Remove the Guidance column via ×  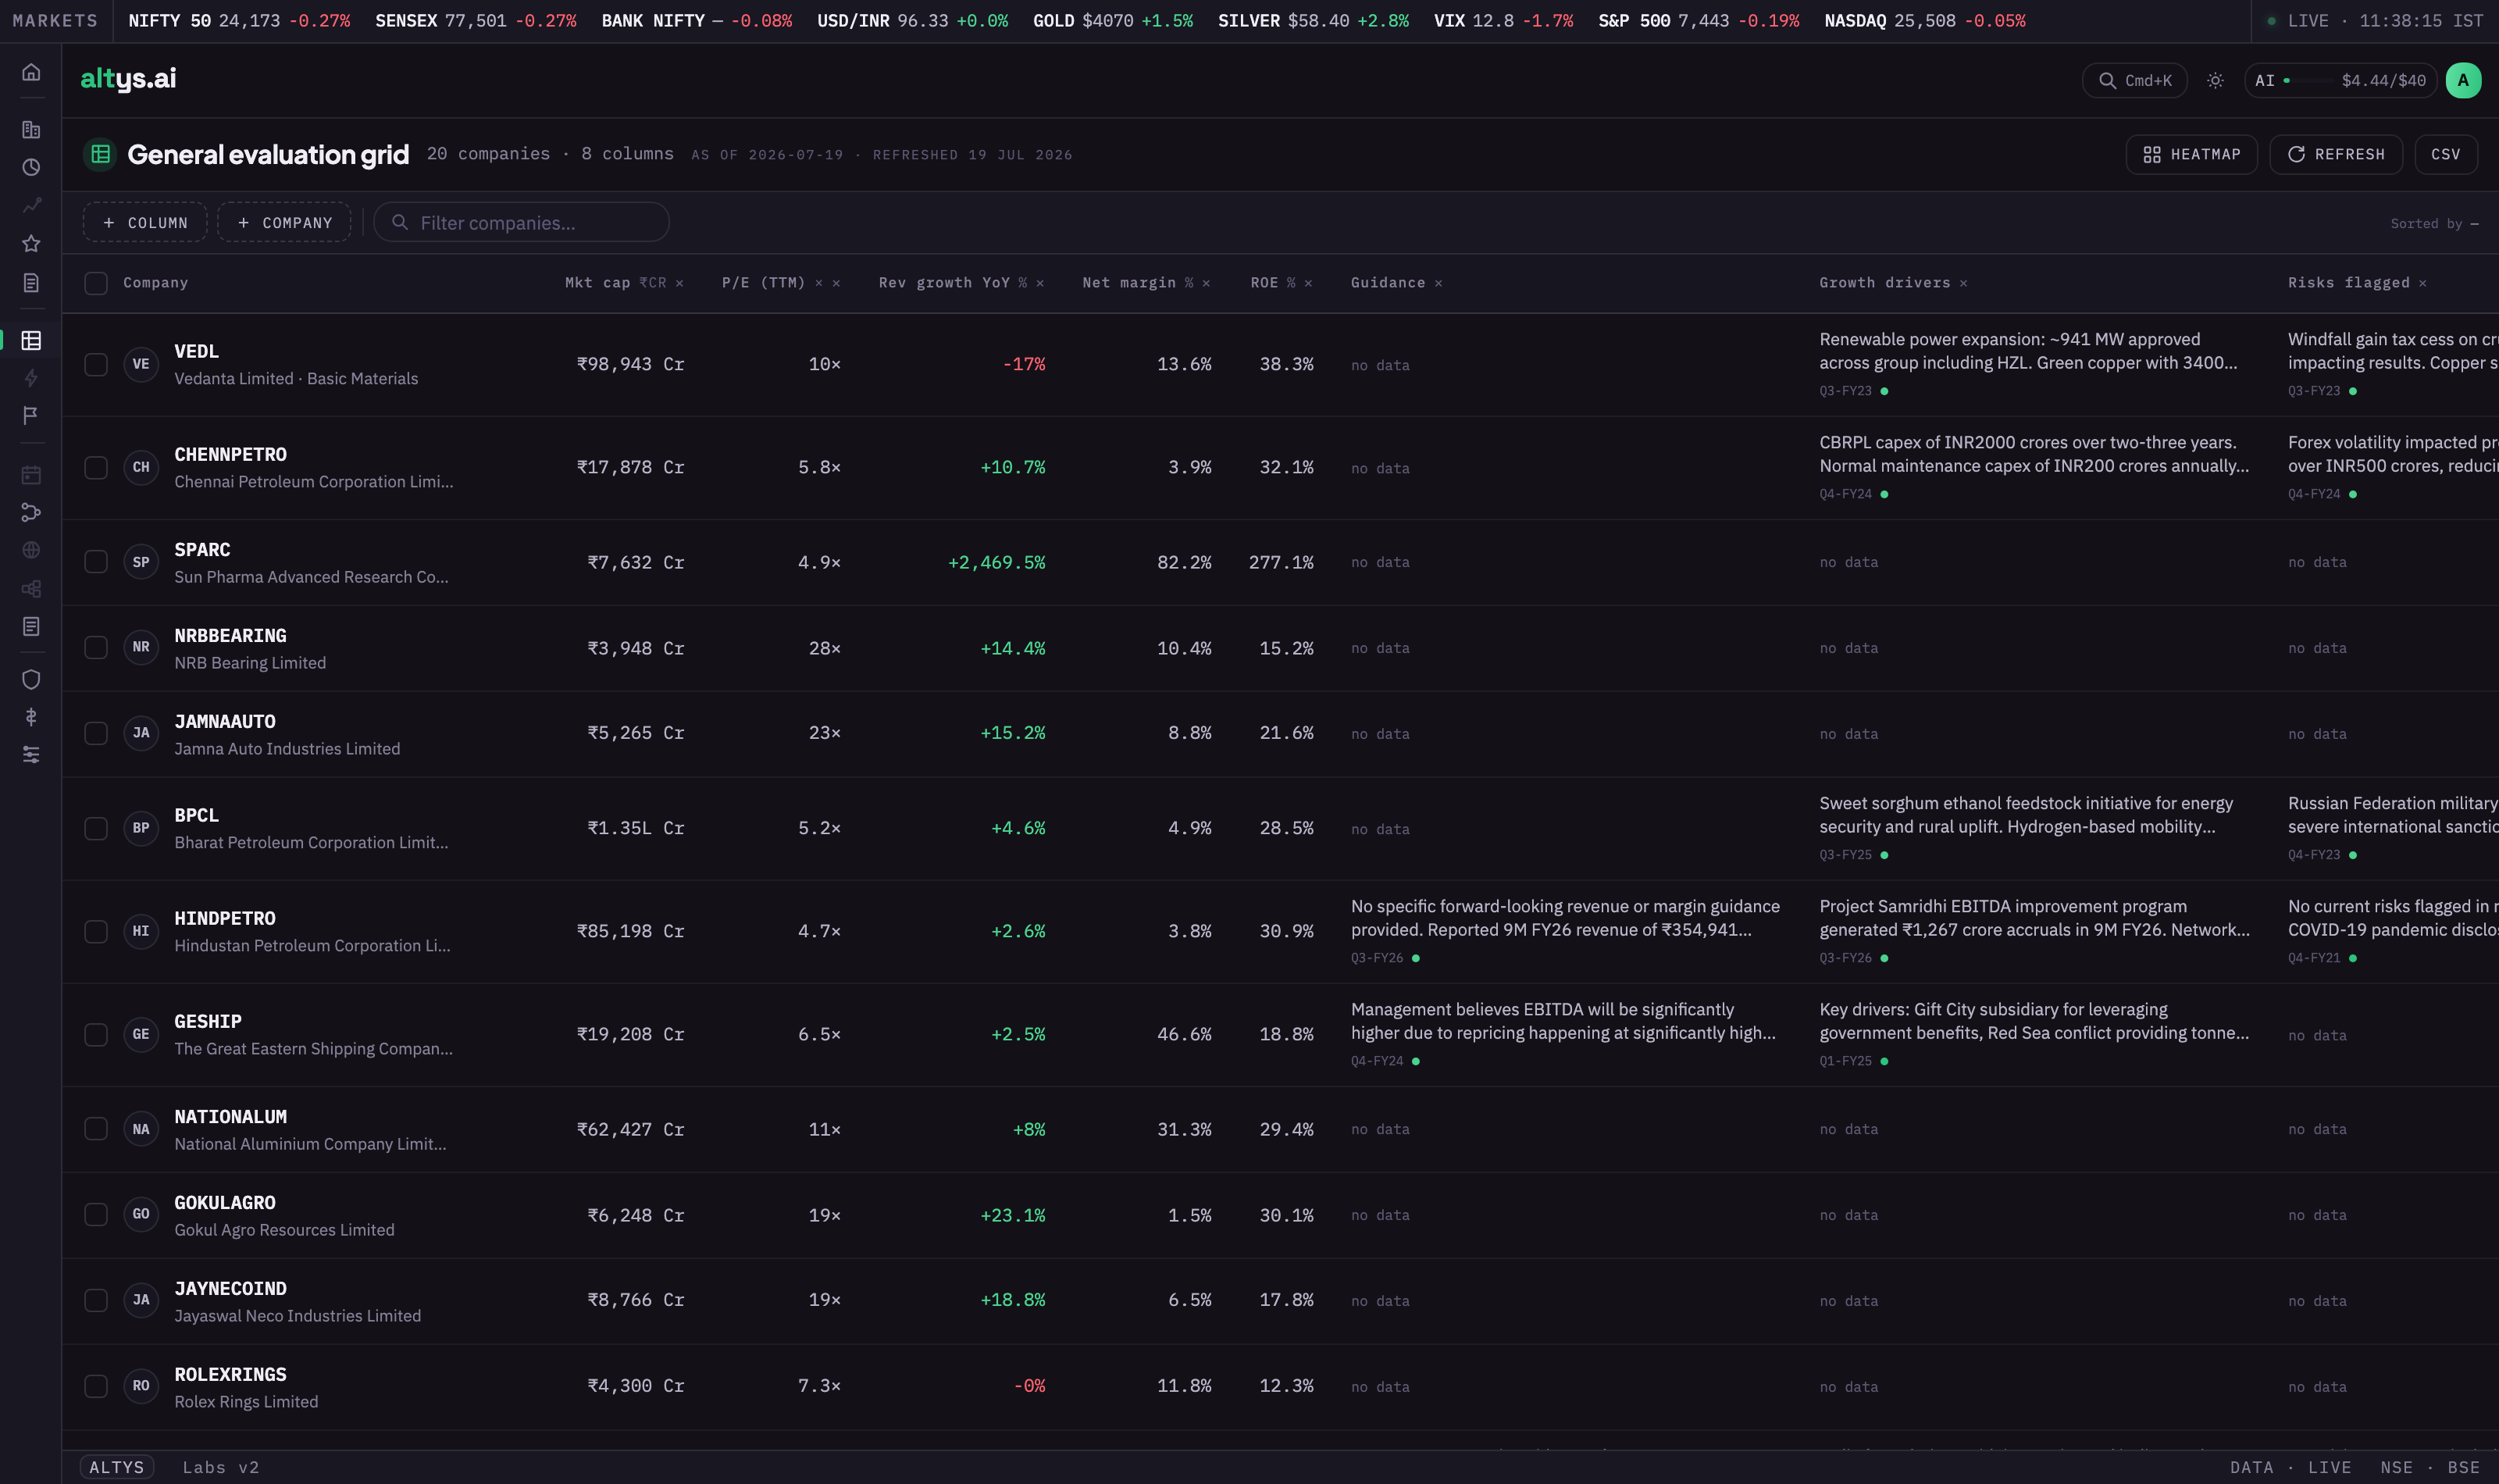pyautogui.click(x=1438, y=283)
